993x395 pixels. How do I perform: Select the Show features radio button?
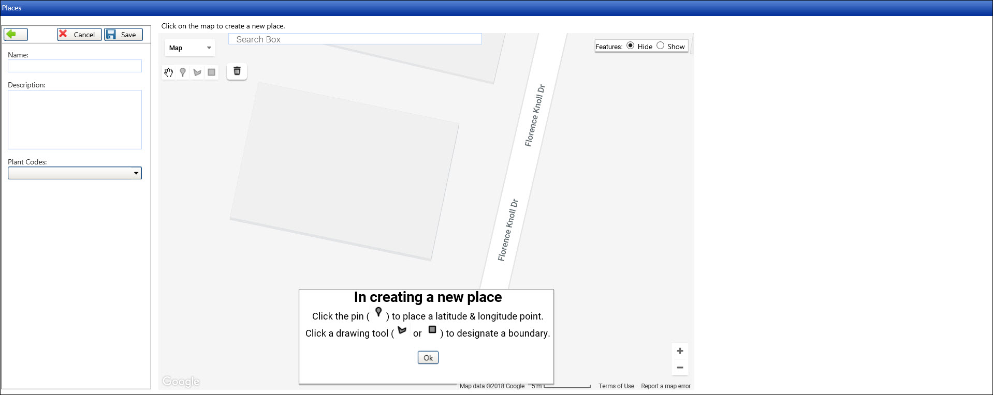coord(660,45)
